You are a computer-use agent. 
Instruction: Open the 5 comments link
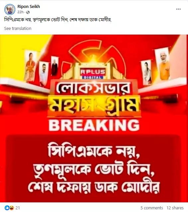pyautogui.click(x=152, y=208)
